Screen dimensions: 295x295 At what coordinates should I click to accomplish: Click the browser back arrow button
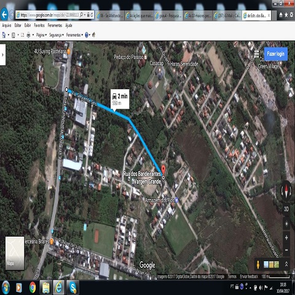tap(4, 15)
